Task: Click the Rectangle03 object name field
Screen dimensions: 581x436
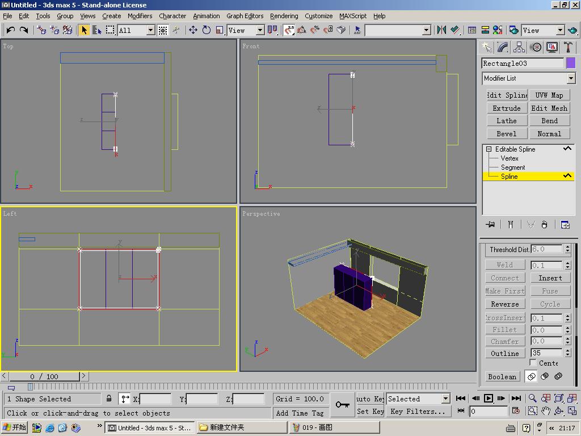Action: [523, 64]
